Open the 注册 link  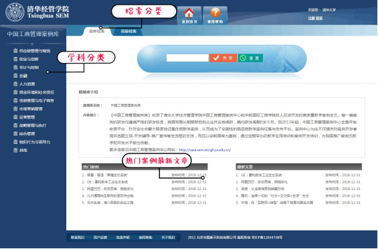coord(311,18)
